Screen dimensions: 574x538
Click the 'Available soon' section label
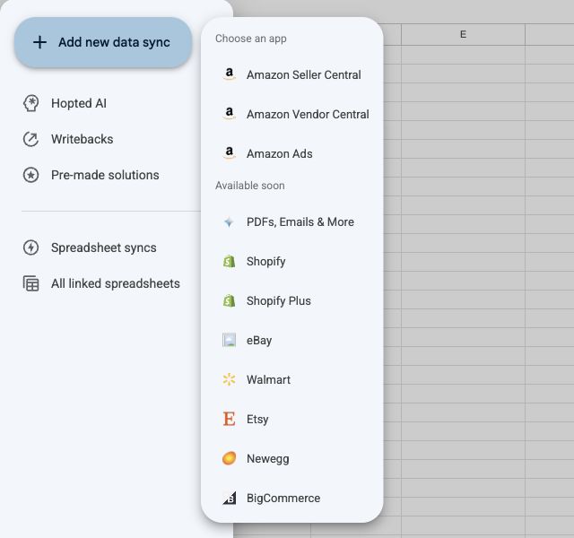pos(250,186)
